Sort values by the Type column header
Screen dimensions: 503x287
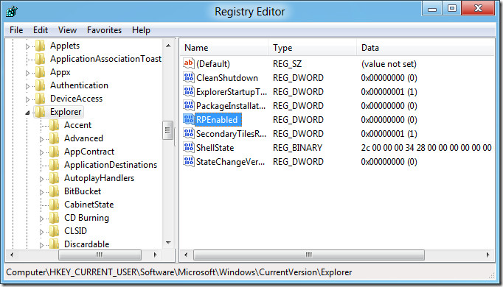(x=312, y=48)
